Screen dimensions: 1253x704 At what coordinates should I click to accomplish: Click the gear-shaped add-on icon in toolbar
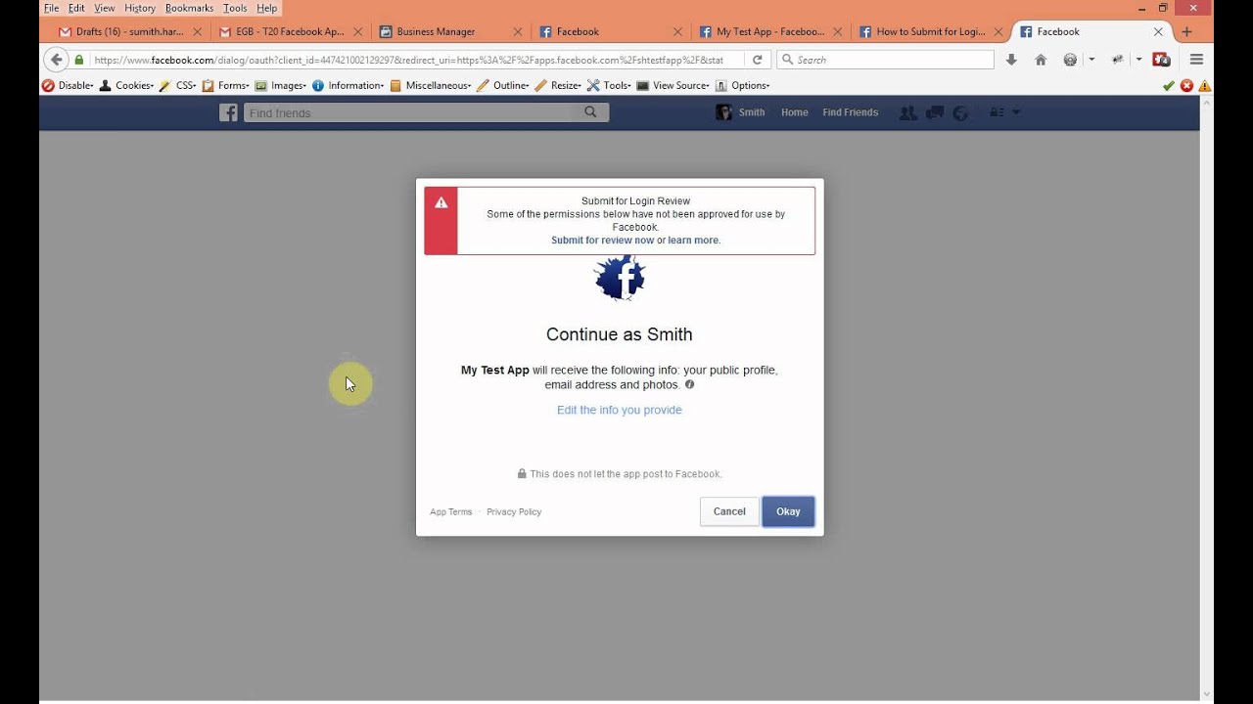pos(1070,60)
